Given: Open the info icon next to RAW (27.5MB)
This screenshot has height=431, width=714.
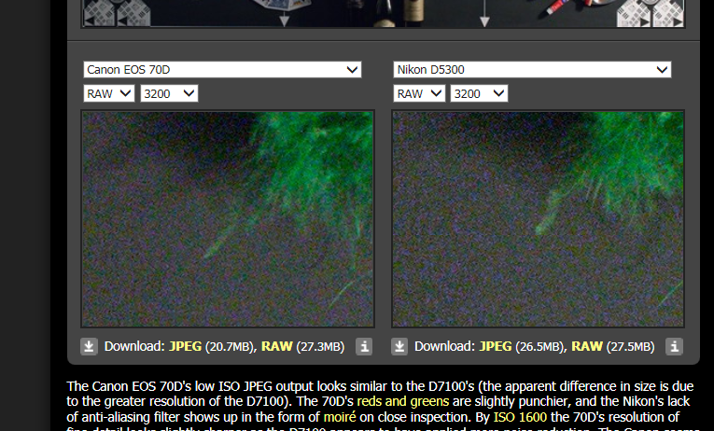Looking at the screenshot, I should coord(674,346).
